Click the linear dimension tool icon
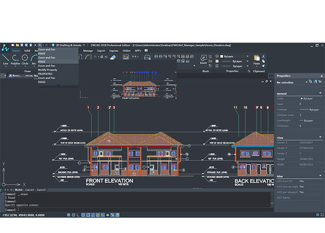Viewport: 325px width, 233px height. (134, 57)
